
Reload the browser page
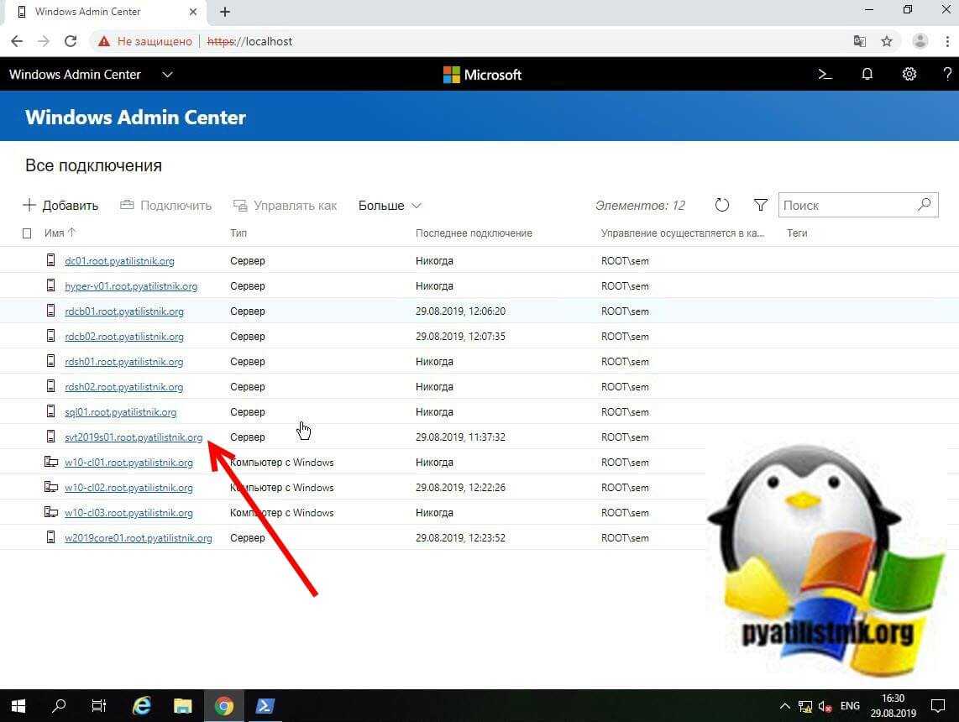tap(71, 41)
